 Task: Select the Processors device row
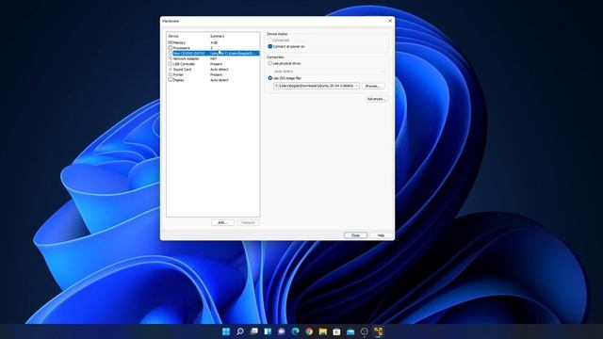pos(213,48)
